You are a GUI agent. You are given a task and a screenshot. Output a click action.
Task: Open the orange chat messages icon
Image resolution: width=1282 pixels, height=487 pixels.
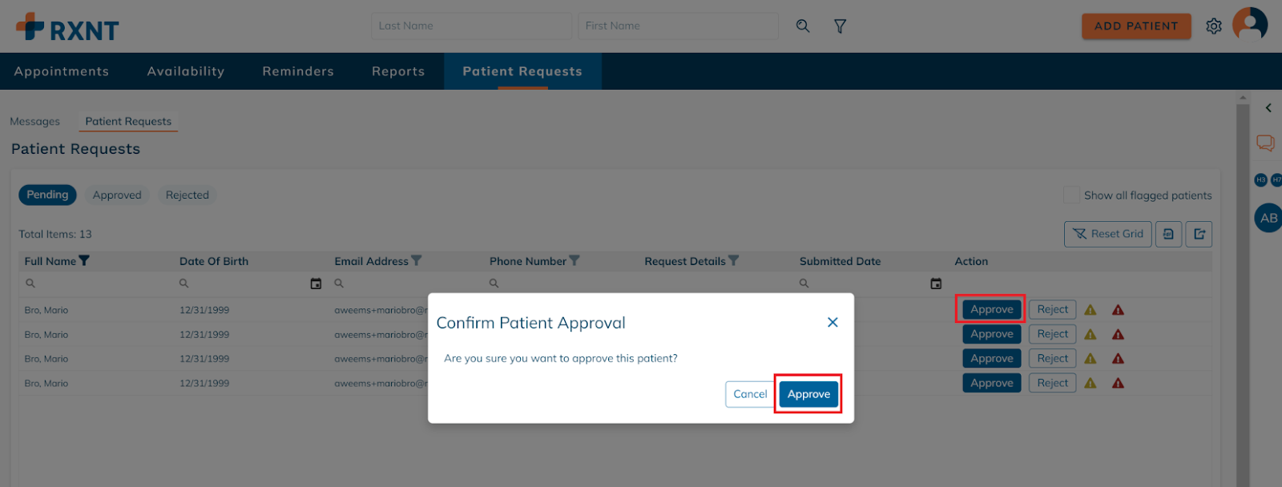(x=1265, y=143)
